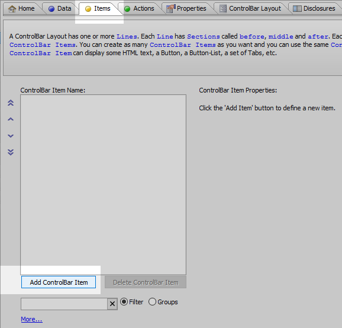Select the Filter radio button
The width and height of the screenshot is (342, 328).
124,302
